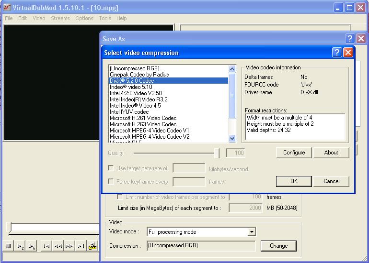Click the segment size limit field
369x263 pixels.
pos(245,208)
